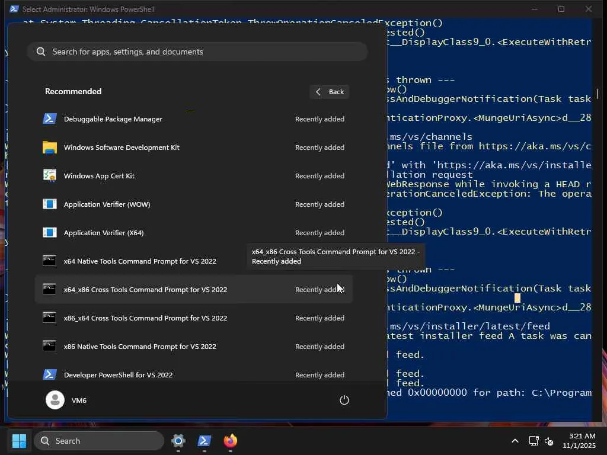The height and width of the screenshot is (455, 607).
Task: Open Application Verifier (X64) icon
Action: [50, 232]
